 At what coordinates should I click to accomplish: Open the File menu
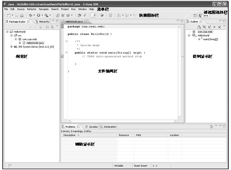pyautogui.click(x=6, y=9)
